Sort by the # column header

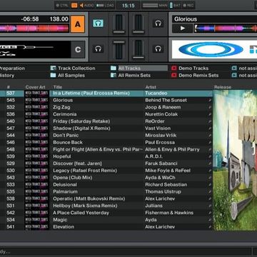point(9,87)
